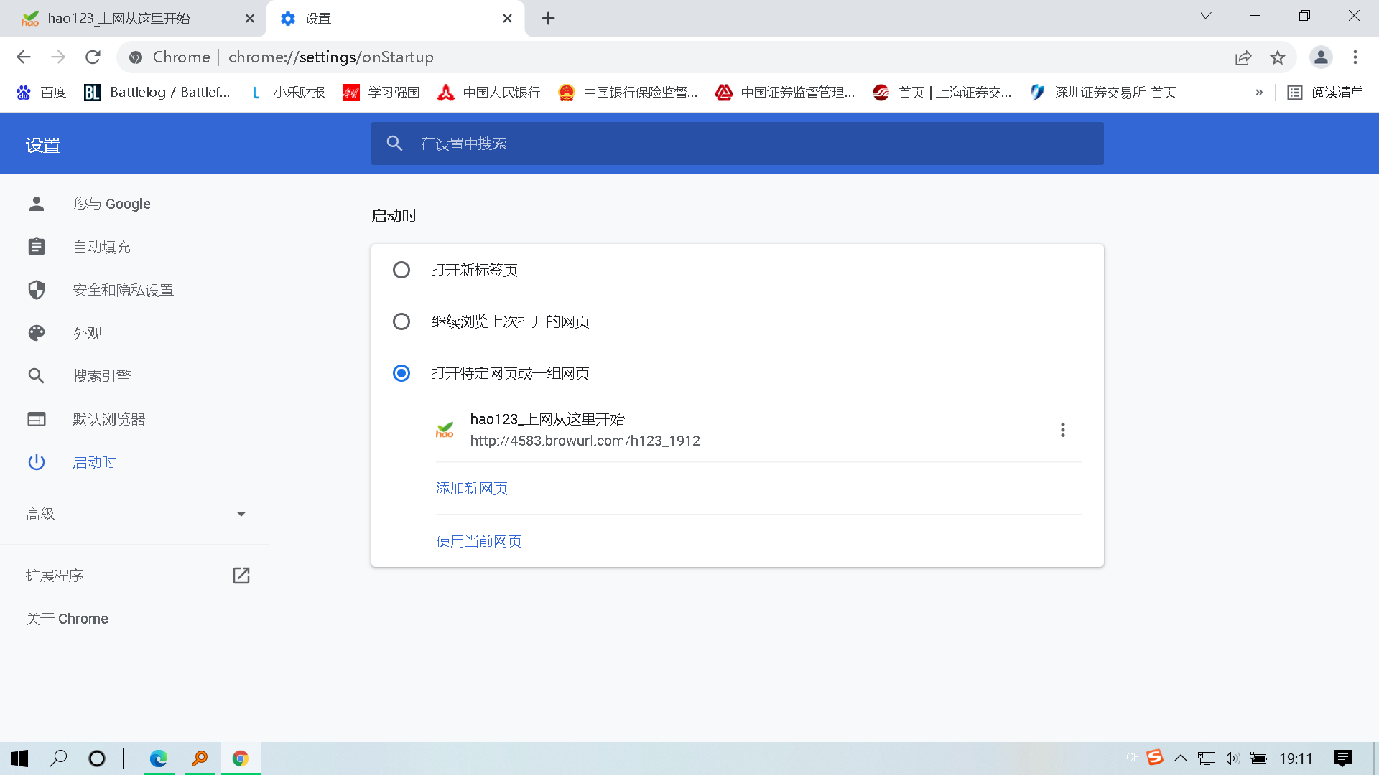Select 打开新标签页 radio option
Screen dimensions: 1379x775
pyautogui.click(x=401, y=270)
